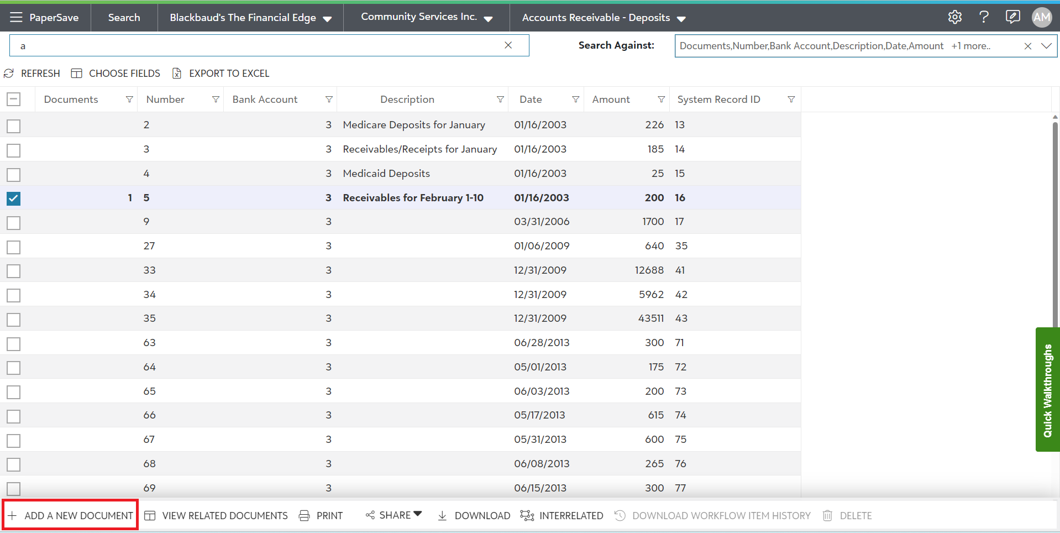
Task: Click Add a New Document button
Action: click(x=71, y=515)
